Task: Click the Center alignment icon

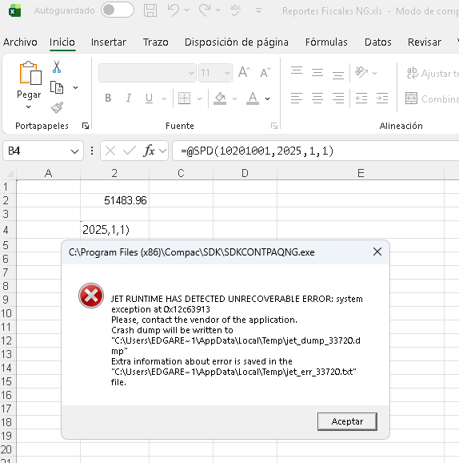Action: [317, 98]
